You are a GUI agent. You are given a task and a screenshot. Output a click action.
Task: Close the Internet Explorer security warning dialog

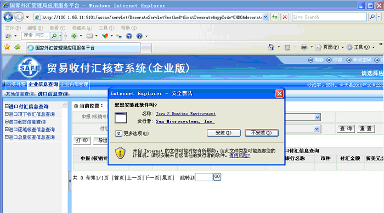(279, 93)
